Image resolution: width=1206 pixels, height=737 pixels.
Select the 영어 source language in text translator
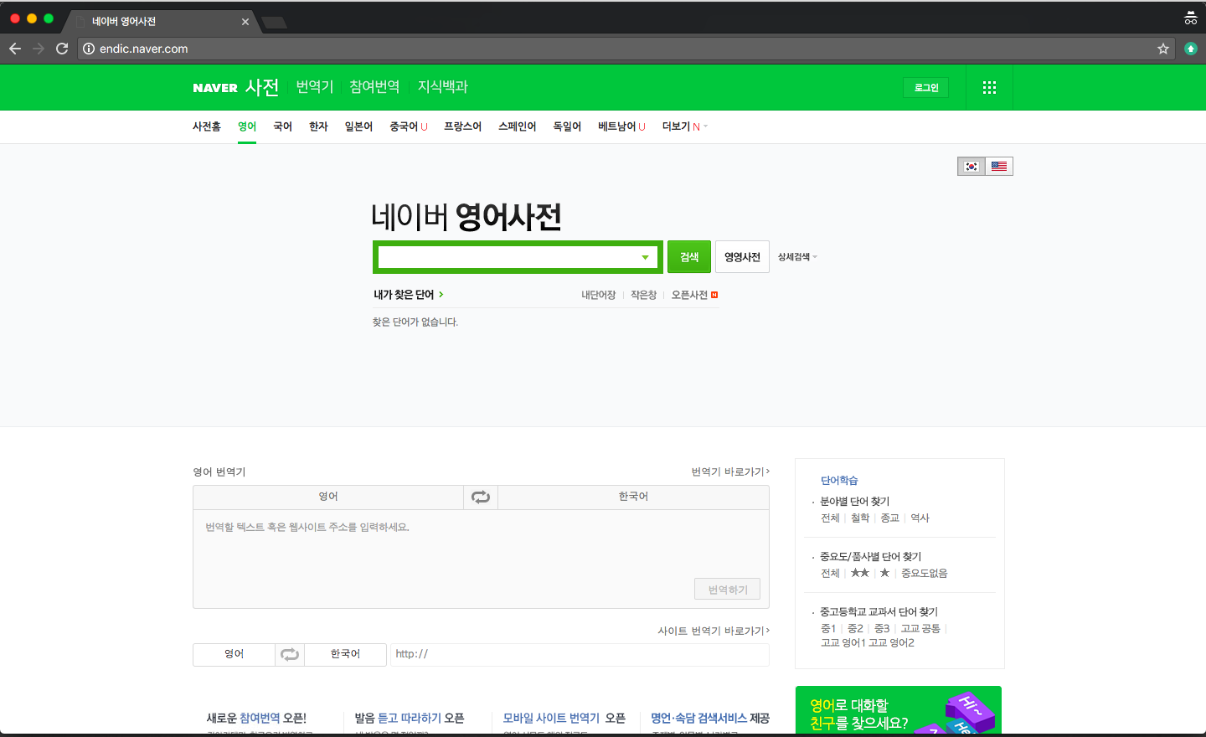click(328, 497)
